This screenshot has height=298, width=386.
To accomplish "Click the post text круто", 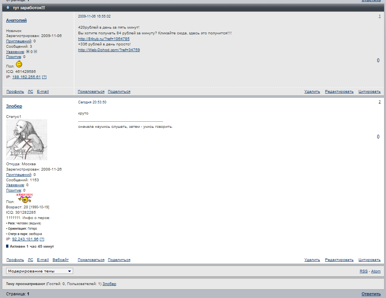I will tap(83, 113).
